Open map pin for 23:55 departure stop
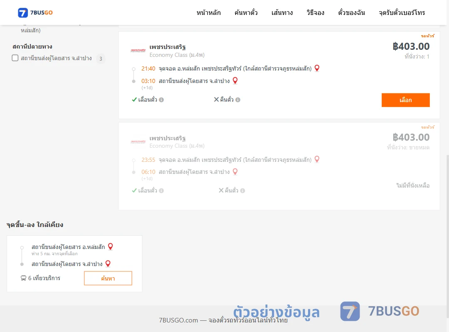This screenshot has height=332, width=449. [x=317, y=159]
